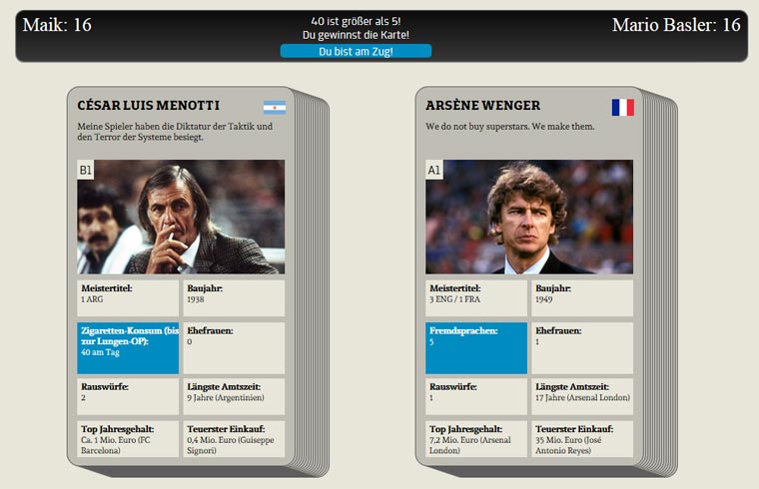Choose Teuerster Einkauf on Menotti card
The width and height of the screenshot is (759, 489).
point(234,439)
